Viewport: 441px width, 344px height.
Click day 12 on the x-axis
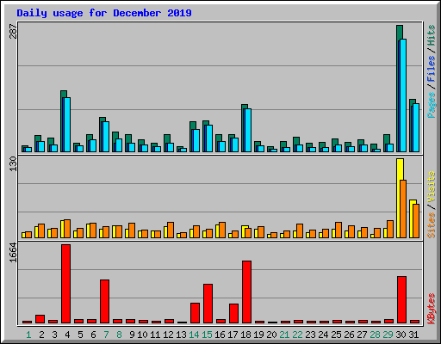[x=168, y=335]
